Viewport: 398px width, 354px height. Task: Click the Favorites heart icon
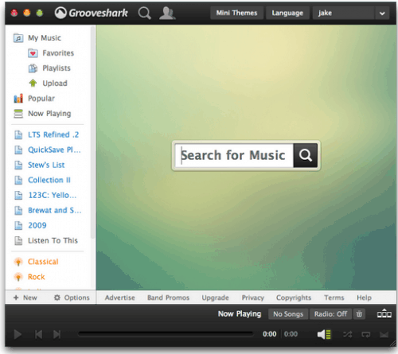point(33,53)
